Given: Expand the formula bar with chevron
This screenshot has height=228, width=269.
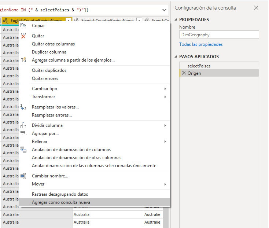Looking at the screenshot, I should click(164, 10).
